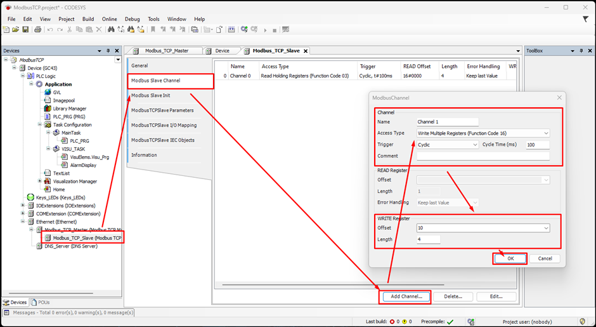Click the Print toolbar icon
The width and height of the screenshot is (596, 327).
(x=37, y=29)
